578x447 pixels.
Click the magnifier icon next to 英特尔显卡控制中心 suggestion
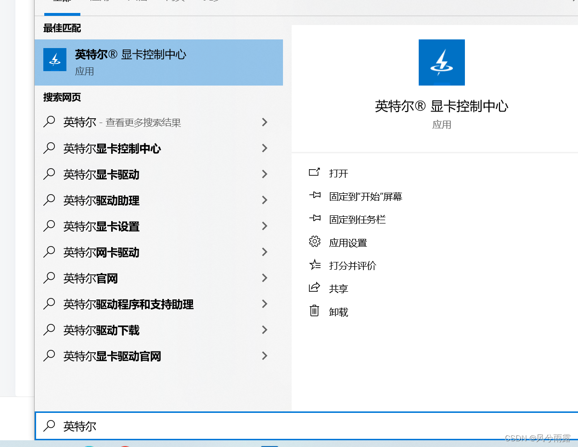pos(49,148)
